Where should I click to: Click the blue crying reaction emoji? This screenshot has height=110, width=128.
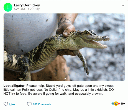tap(113, 104)
